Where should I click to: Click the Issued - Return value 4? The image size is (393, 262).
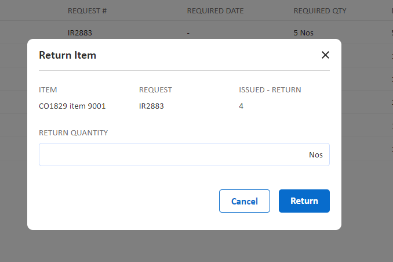(x=241, y=106)
